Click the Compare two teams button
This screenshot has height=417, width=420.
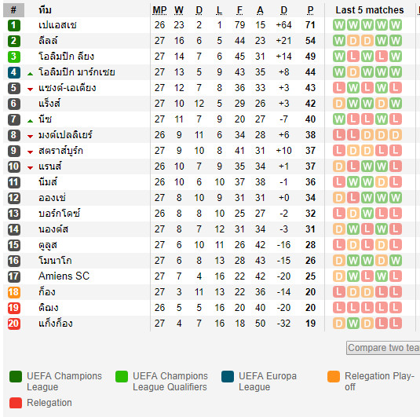tap(383, 348)
